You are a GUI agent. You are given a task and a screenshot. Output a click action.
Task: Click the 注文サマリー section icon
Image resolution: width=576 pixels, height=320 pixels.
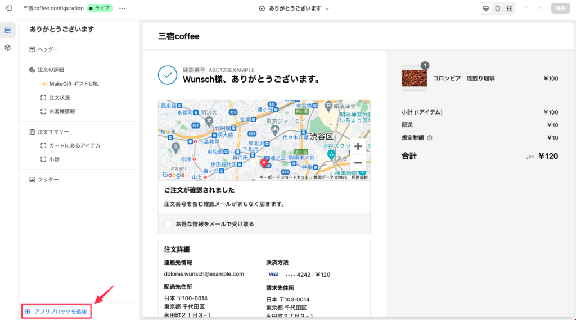click(x=32, y=131)
